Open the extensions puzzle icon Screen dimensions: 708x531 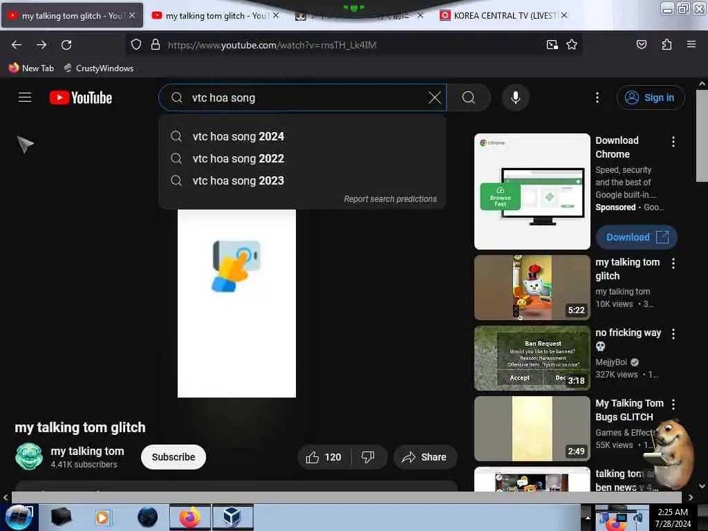click(x=667, y=44)
